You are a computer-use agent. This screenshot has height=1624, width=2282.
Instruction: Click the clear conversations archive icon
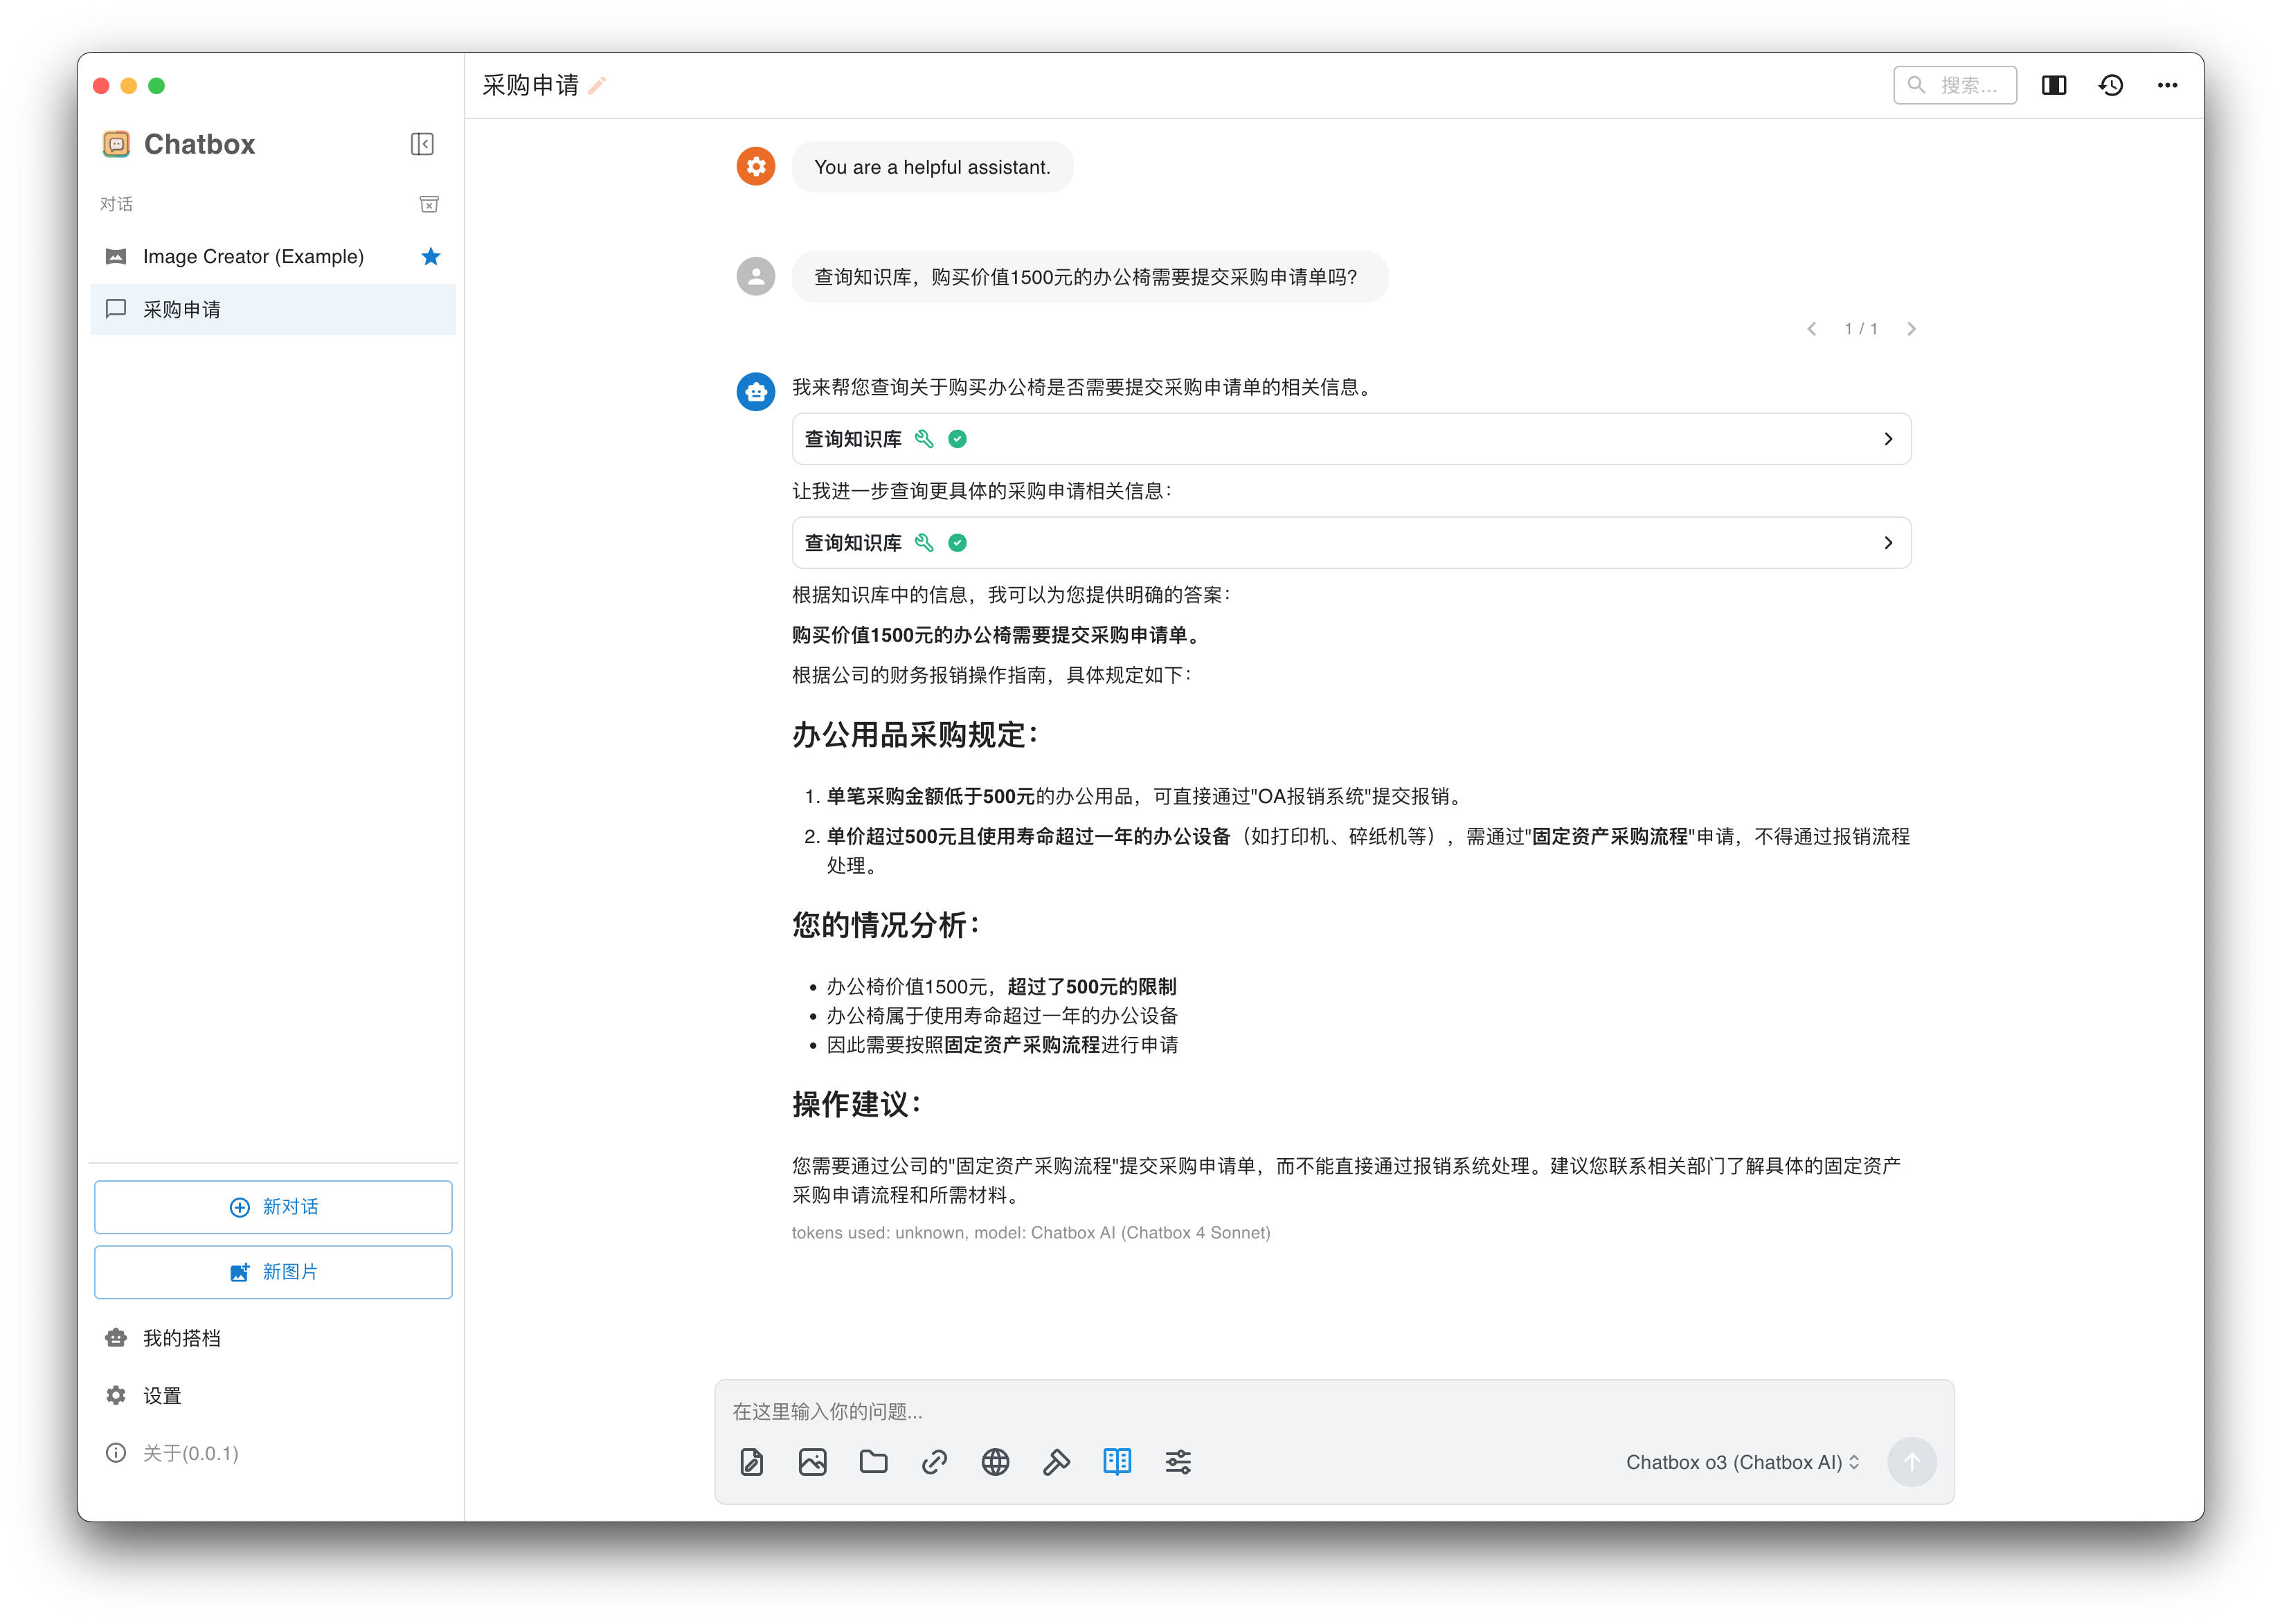pos(429,204)
